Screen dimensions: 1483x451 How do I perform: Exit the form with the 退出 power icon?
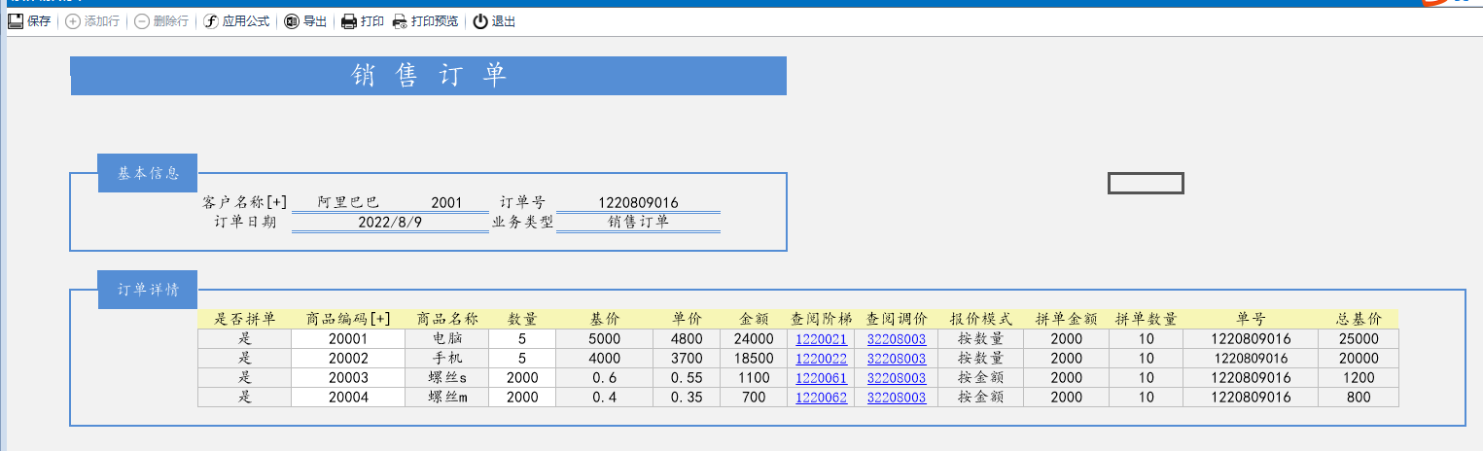[480, 21]
